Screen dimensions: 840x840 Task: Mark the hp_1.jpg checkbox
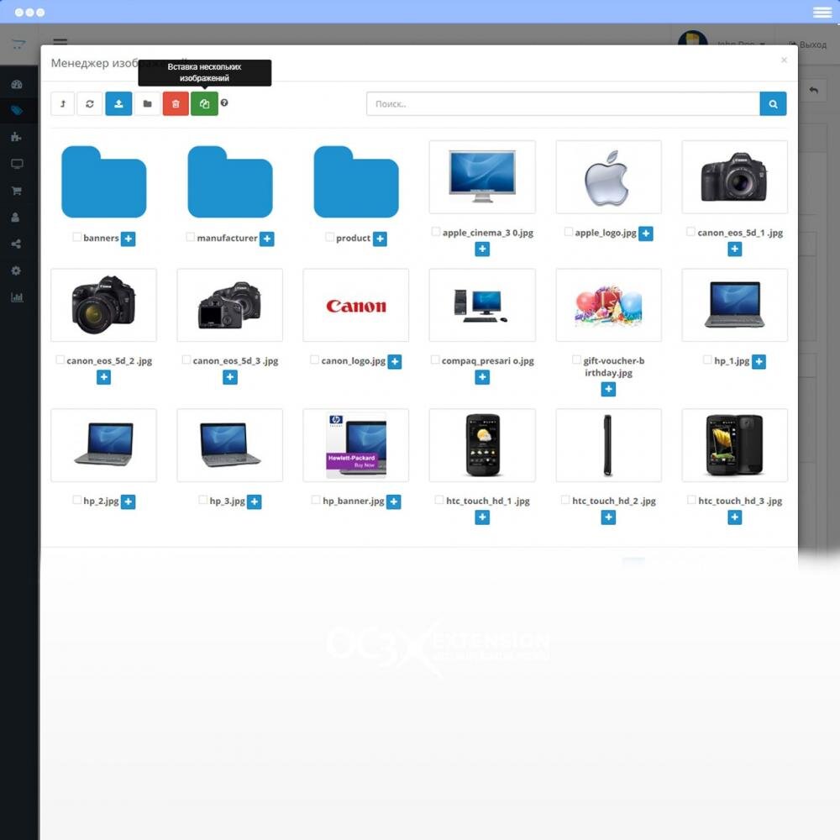click(707, 360)
